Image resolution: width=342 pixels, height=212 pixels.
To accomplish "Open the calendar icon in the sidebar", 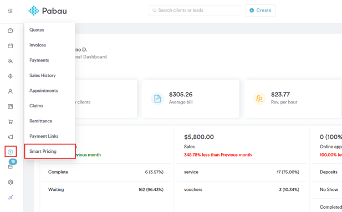I will (10, 46).
